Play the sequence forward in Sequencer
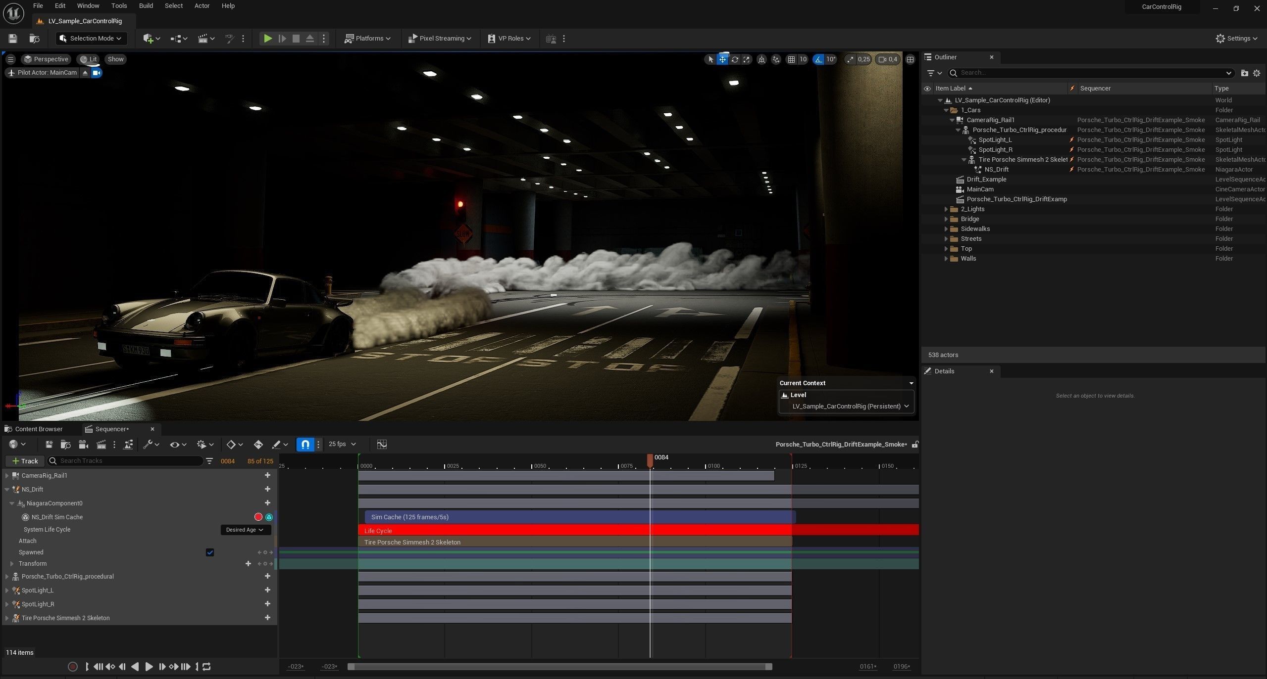The height and width of the screenshot is (679, 1267). click(149, 667)
